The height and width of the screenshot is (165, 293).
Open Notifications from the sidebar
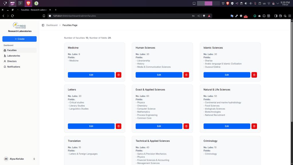(x=13, y=67)
